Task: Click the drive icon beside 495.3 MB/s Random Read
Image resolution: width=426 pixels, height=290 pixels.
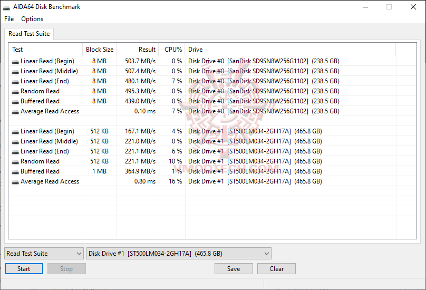Action: tap(15, 92)
